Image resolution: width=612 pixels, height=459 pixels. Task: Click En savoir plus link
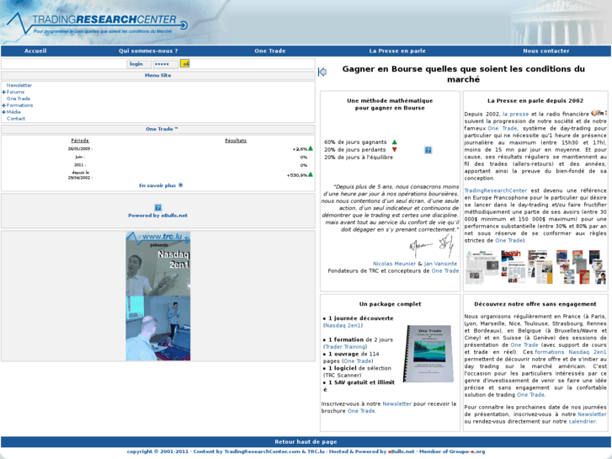(x=157, y=185)
